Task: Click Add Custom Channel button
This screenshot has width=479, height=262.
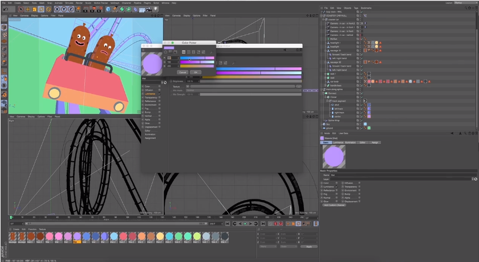Action: point(334,205)
